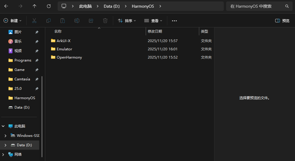This screenshot has height=161, width=295.
Task: Click date 2025/11/20 15:57
Action: [163, 41]
